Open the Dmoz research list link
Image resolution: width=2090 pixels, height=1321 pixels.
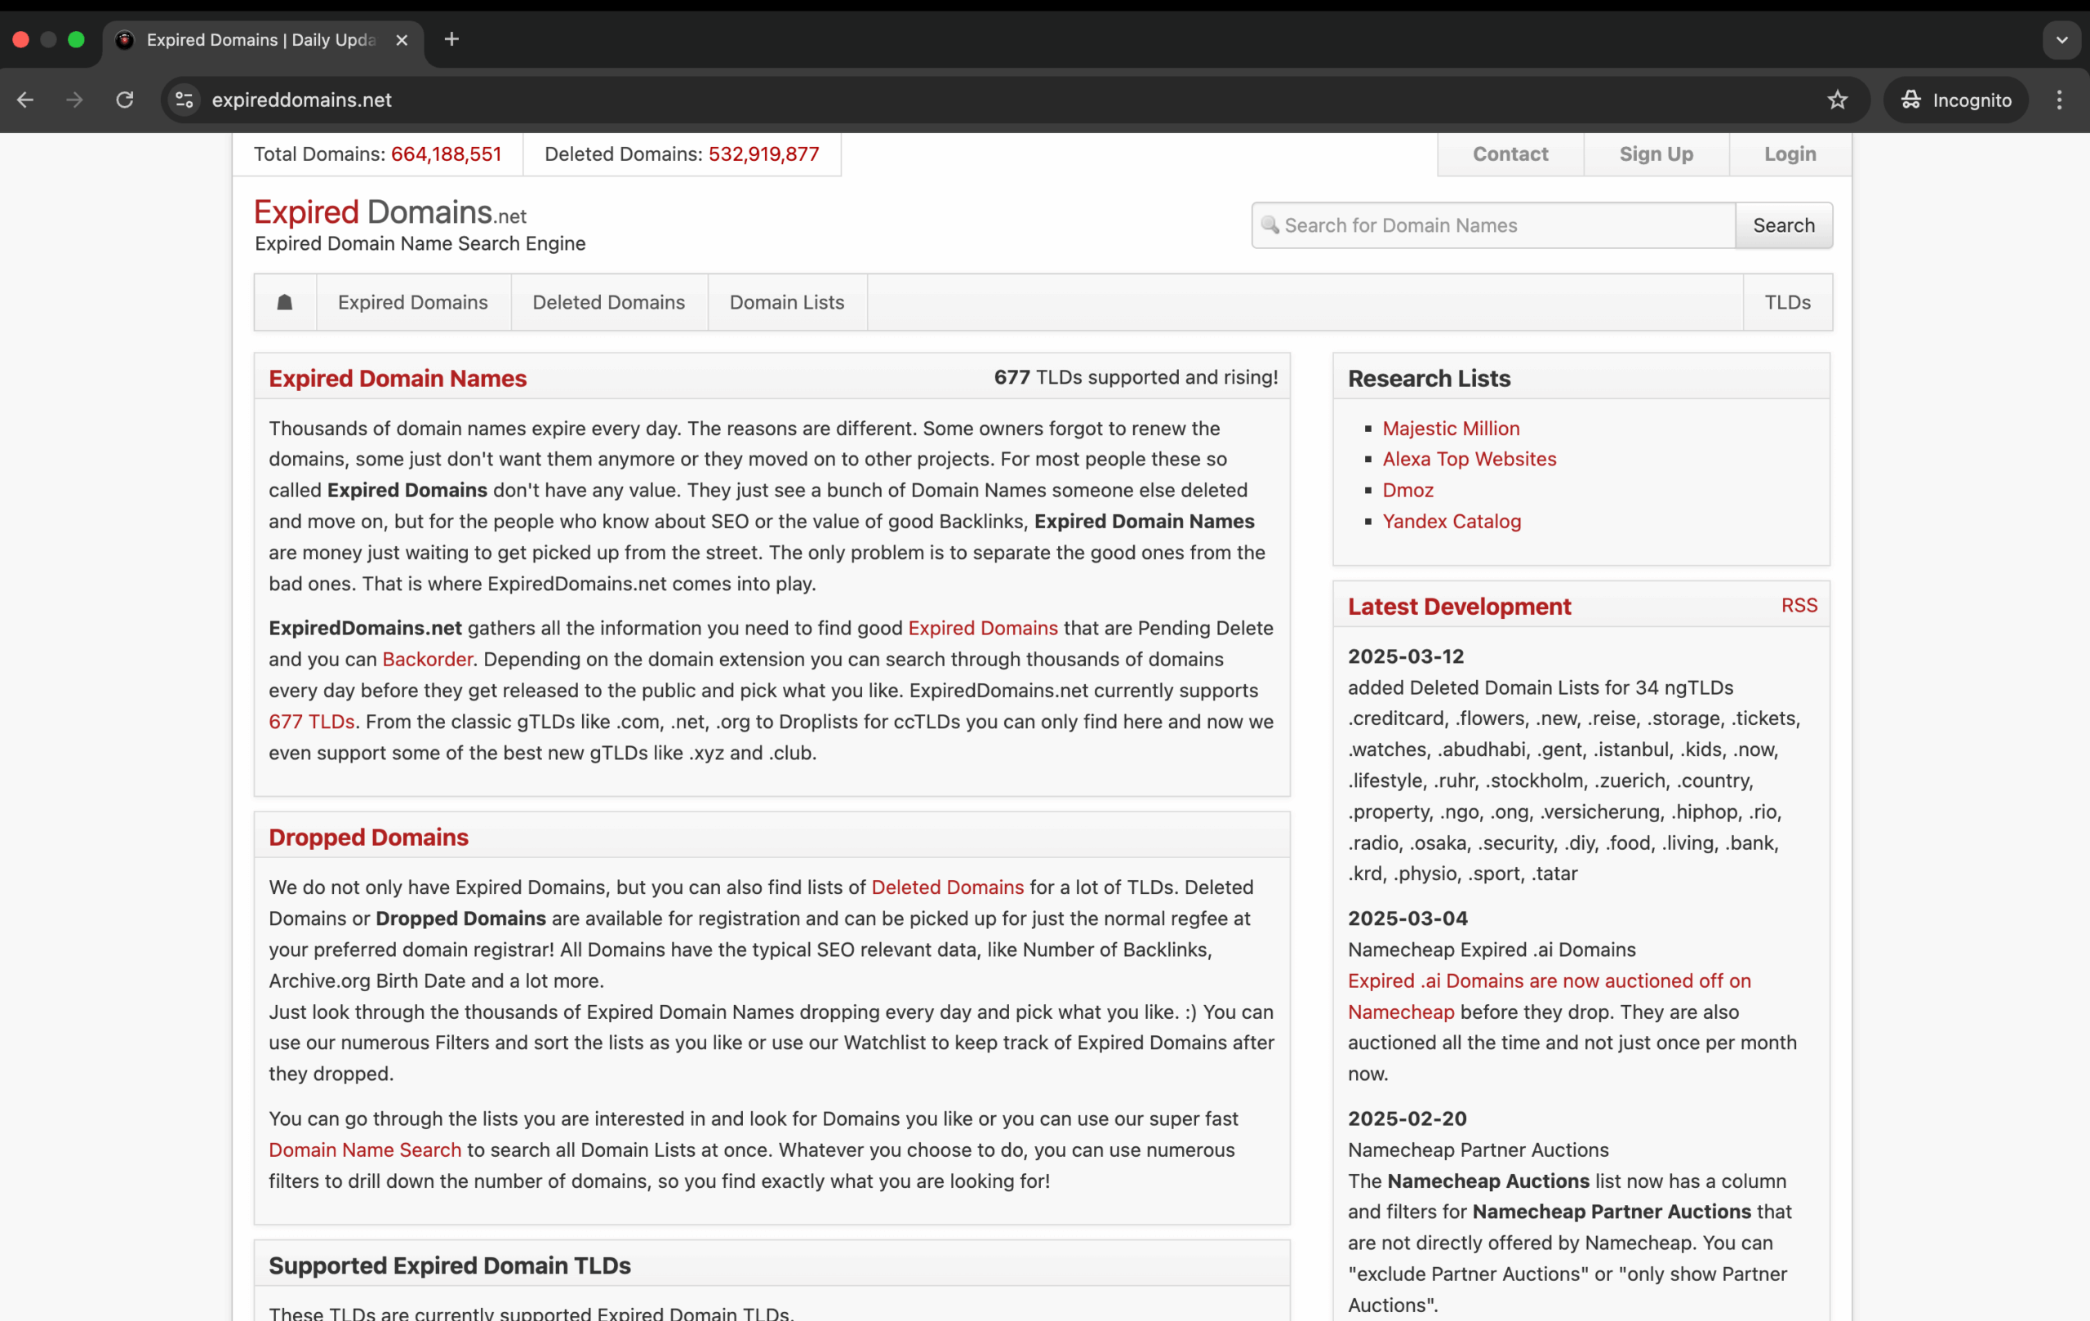coord(1407,490)
